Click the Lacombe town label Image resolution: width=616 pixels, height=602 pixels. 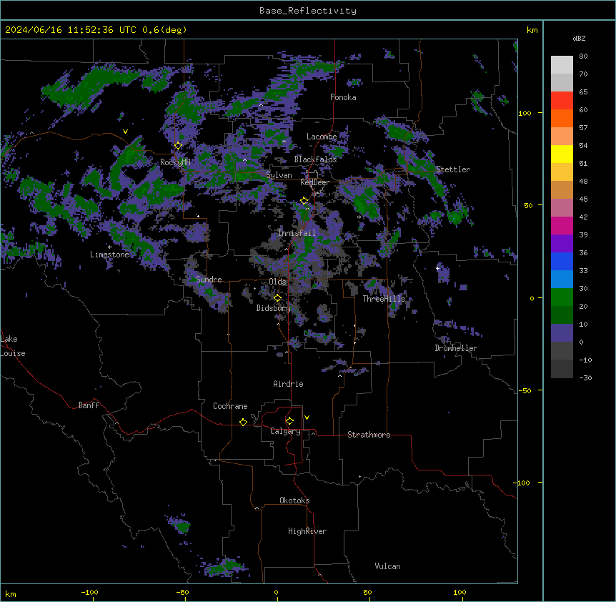coord(322,137)
